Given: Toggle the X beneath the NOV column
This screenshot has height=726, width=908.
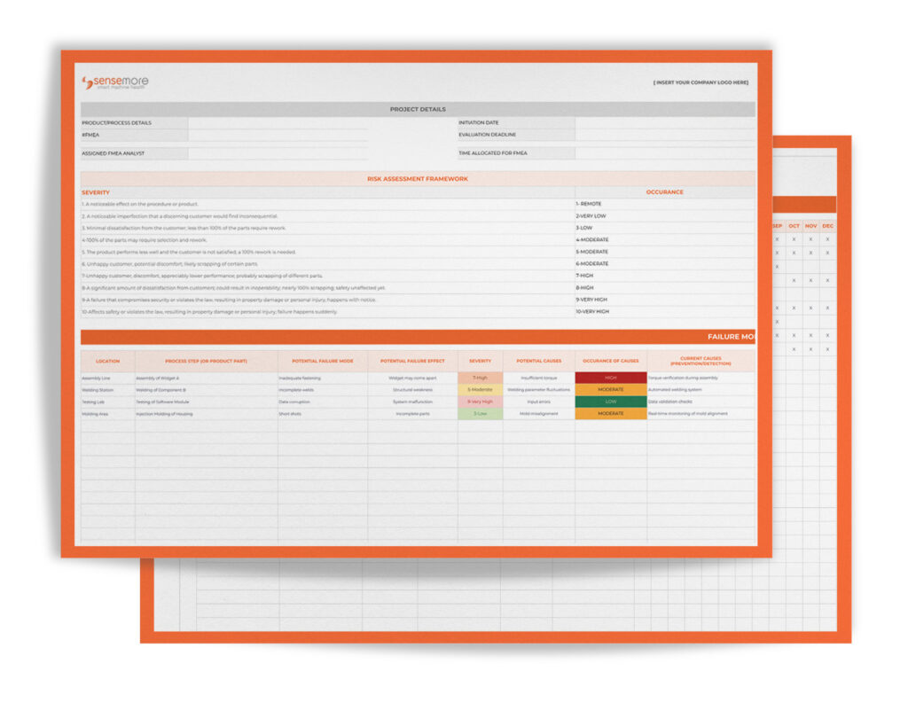Looking at the screenshot, I should pos(810,238).
